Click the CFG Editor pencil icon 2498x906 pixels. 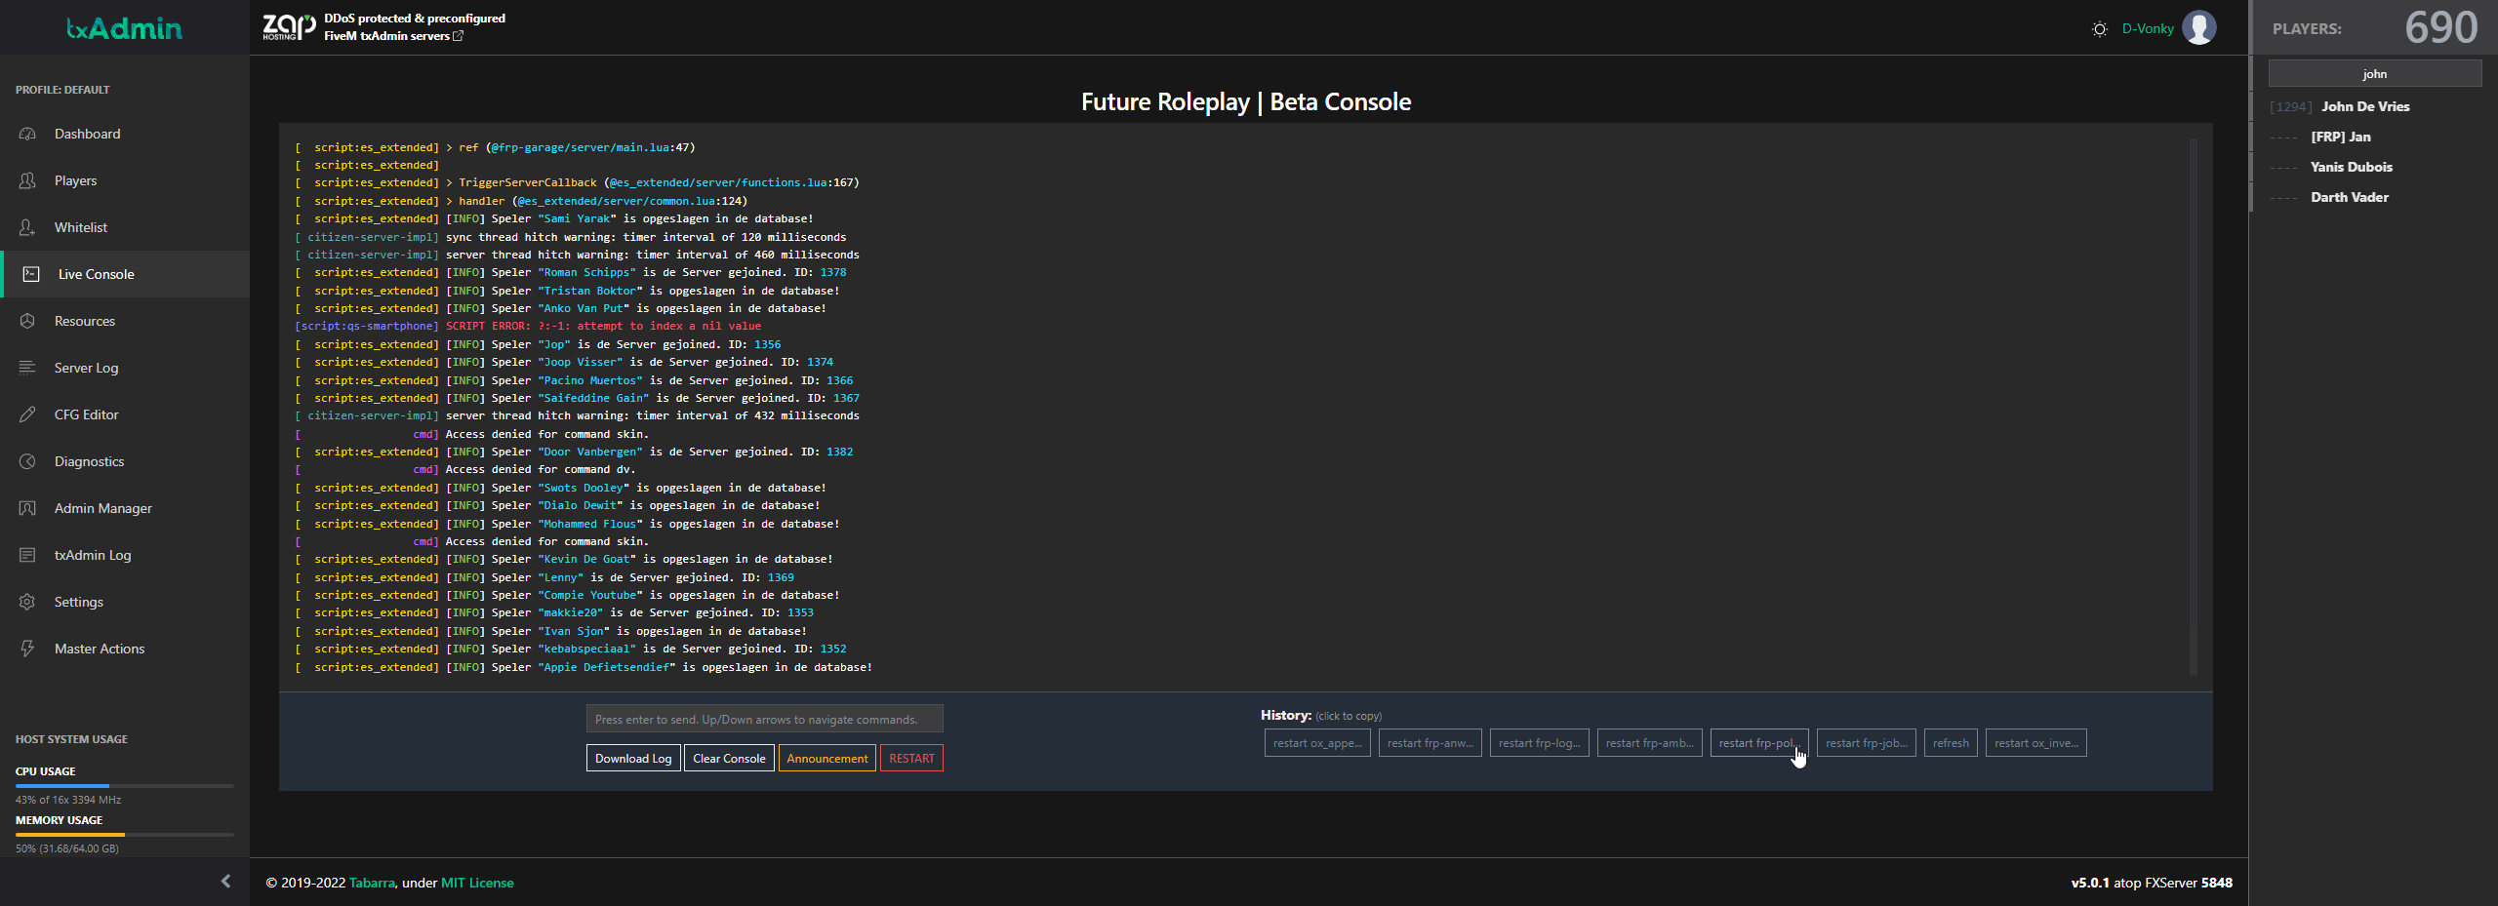click(x=27, y=414)
